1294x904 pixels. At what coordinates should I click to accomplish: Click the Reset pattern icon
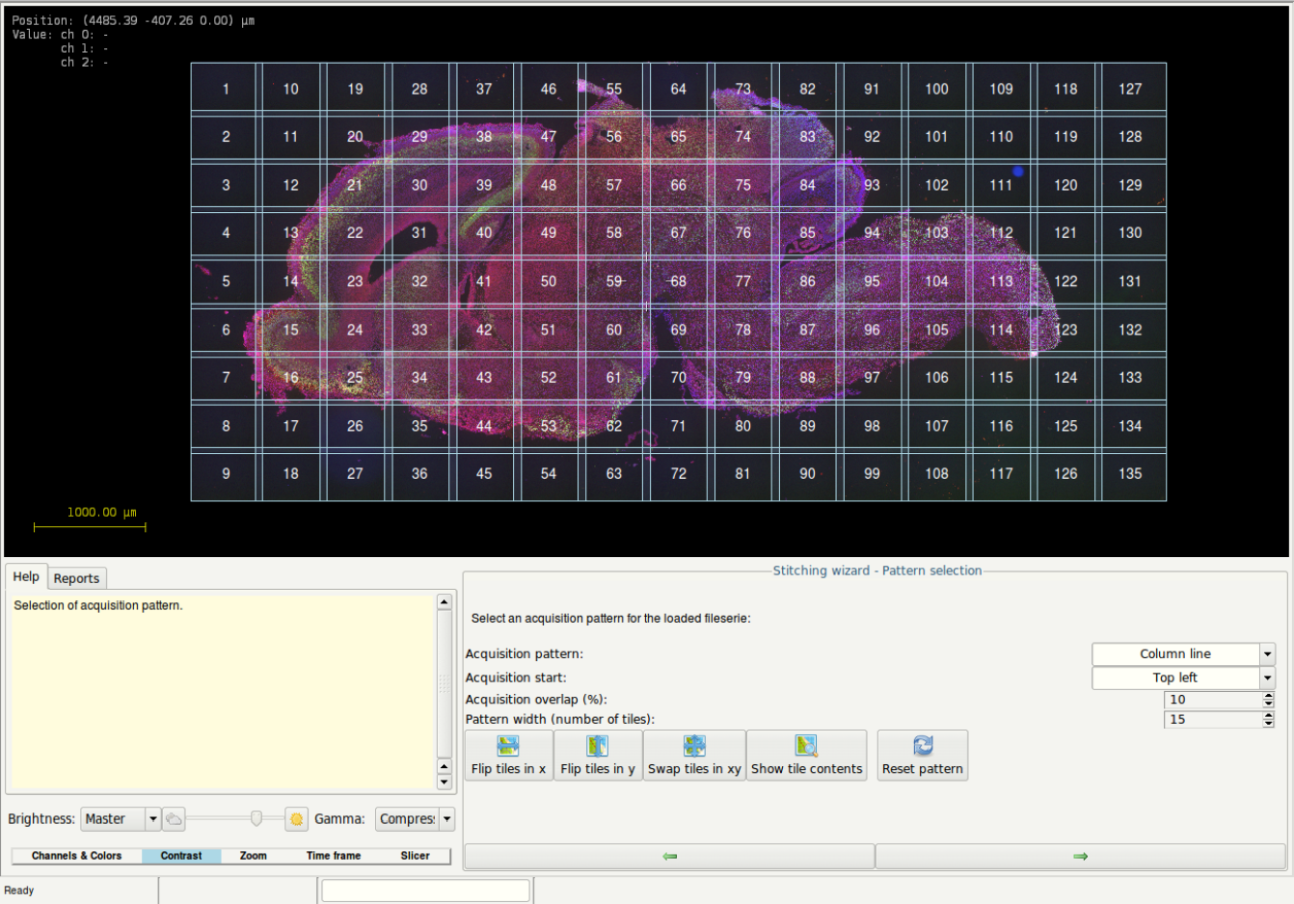pos(923,746)
